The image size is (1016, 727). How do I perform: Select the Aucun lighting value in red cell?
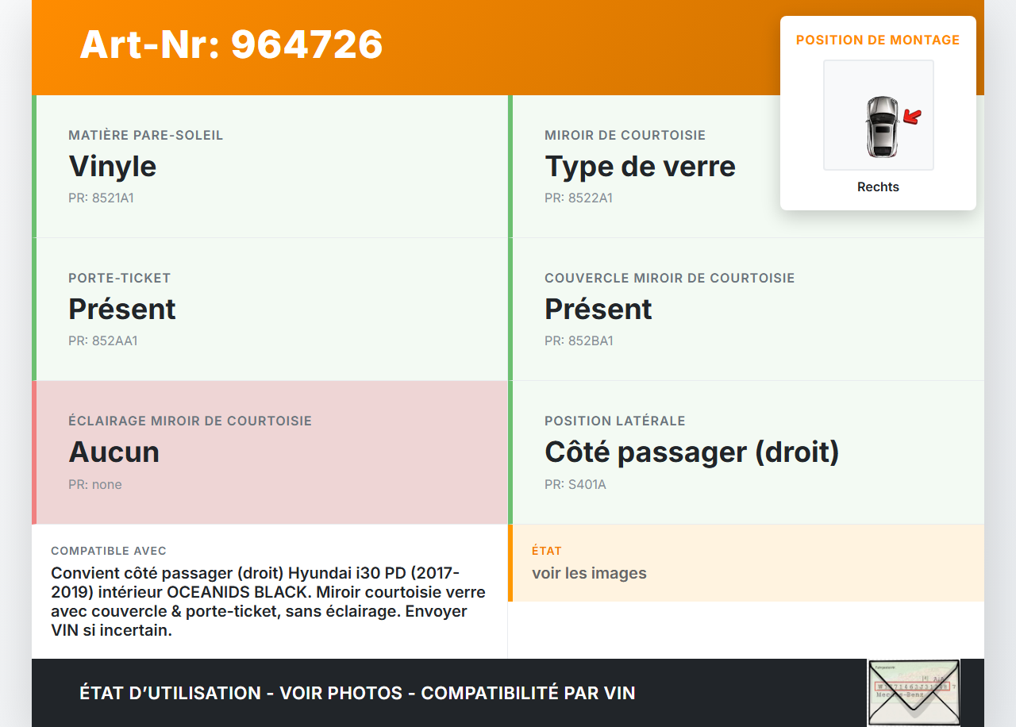click(114, 452)
